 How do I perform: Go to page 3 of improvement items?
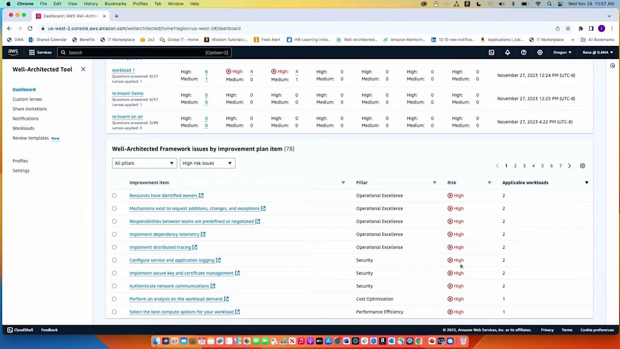click(x=524, y=166)
